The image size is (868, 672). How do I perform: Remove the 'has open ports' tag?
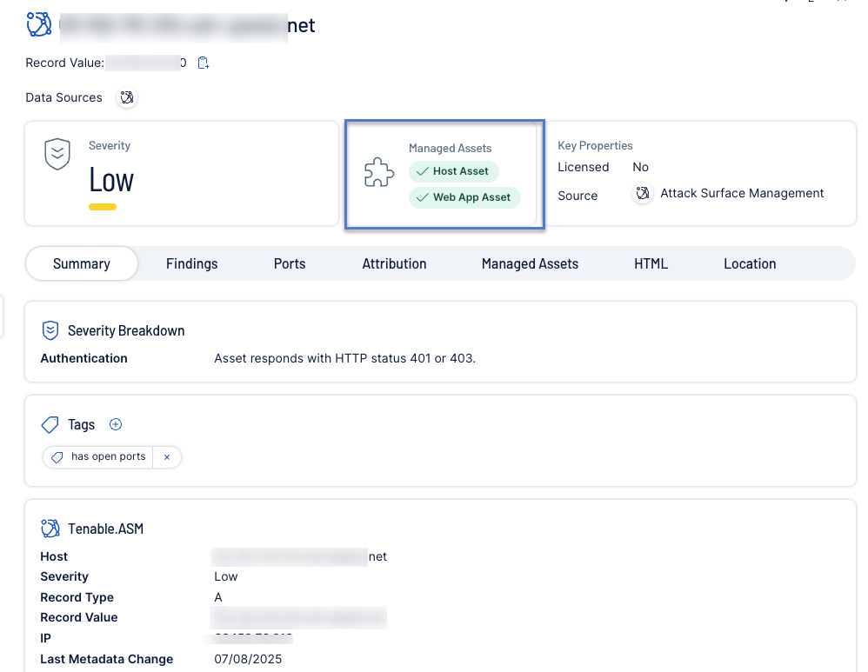click(x=167, y=456)
